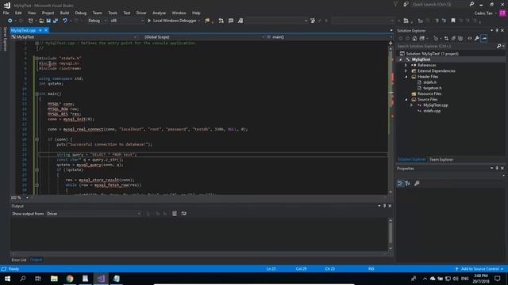
Task: Open the Global Scope dropdown in navigation bar
Action: [x=204, y=37]
